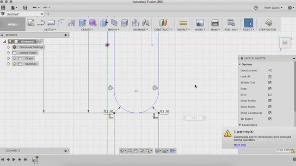Click the New Component icon
296x166 pixels.
pyautogui.click(x=136, y=23)
